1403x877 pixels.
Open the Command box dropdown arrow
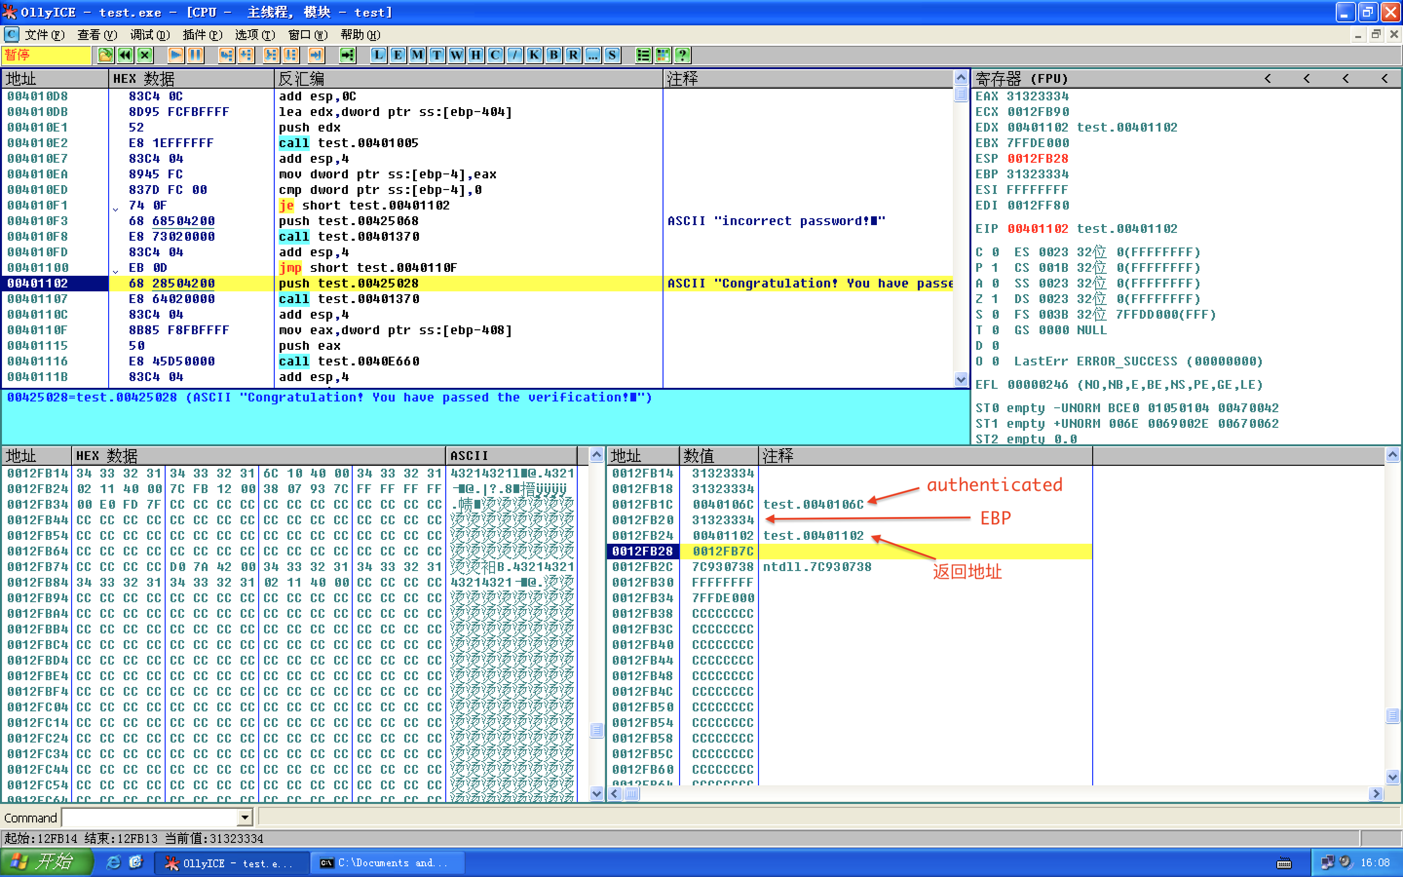(x=245, y=818)
